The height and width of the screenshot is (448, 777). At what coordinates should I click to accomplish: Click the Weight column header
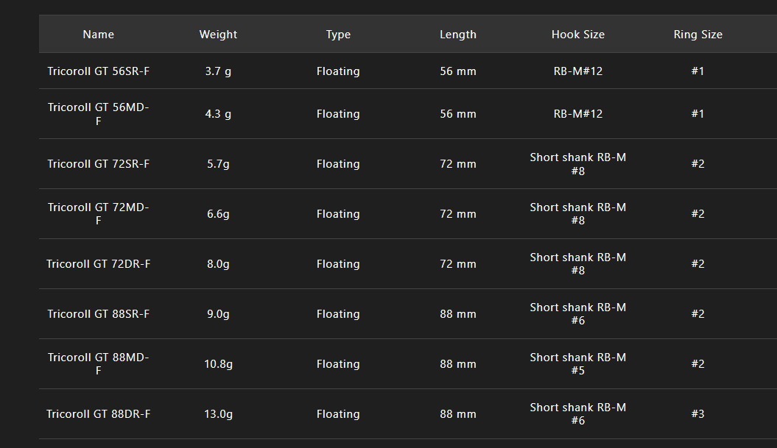click(218, 34)
